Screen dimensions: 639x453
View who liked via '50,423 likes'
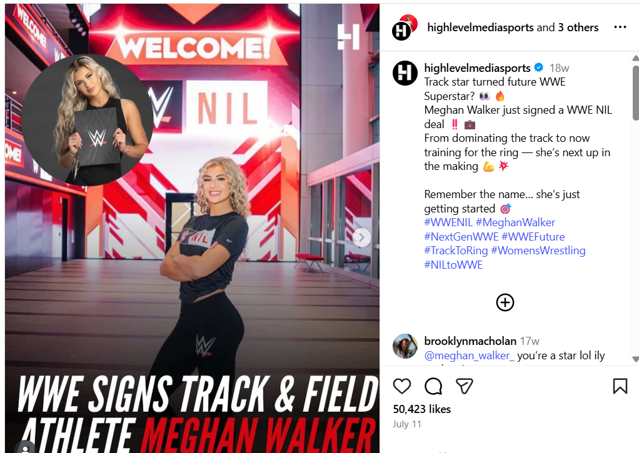(x=422, y=409)
